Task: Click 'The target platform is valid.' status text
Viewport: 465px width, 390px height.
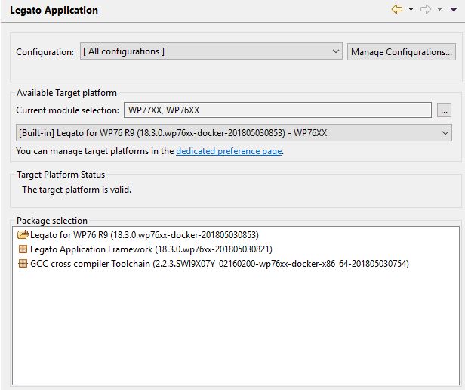Action: coord(77,190)
